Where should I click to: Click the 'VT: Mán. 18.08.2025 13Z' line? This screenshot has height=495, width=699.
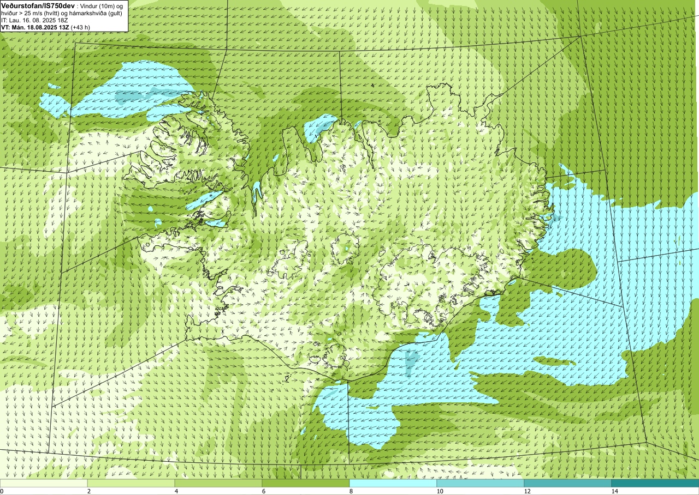tap(35, 27)
